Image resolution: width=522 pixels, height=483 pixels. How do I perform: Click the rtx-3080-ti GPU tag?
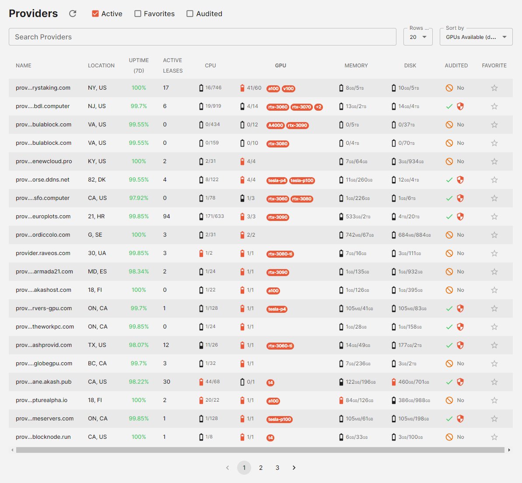(280, 254)
